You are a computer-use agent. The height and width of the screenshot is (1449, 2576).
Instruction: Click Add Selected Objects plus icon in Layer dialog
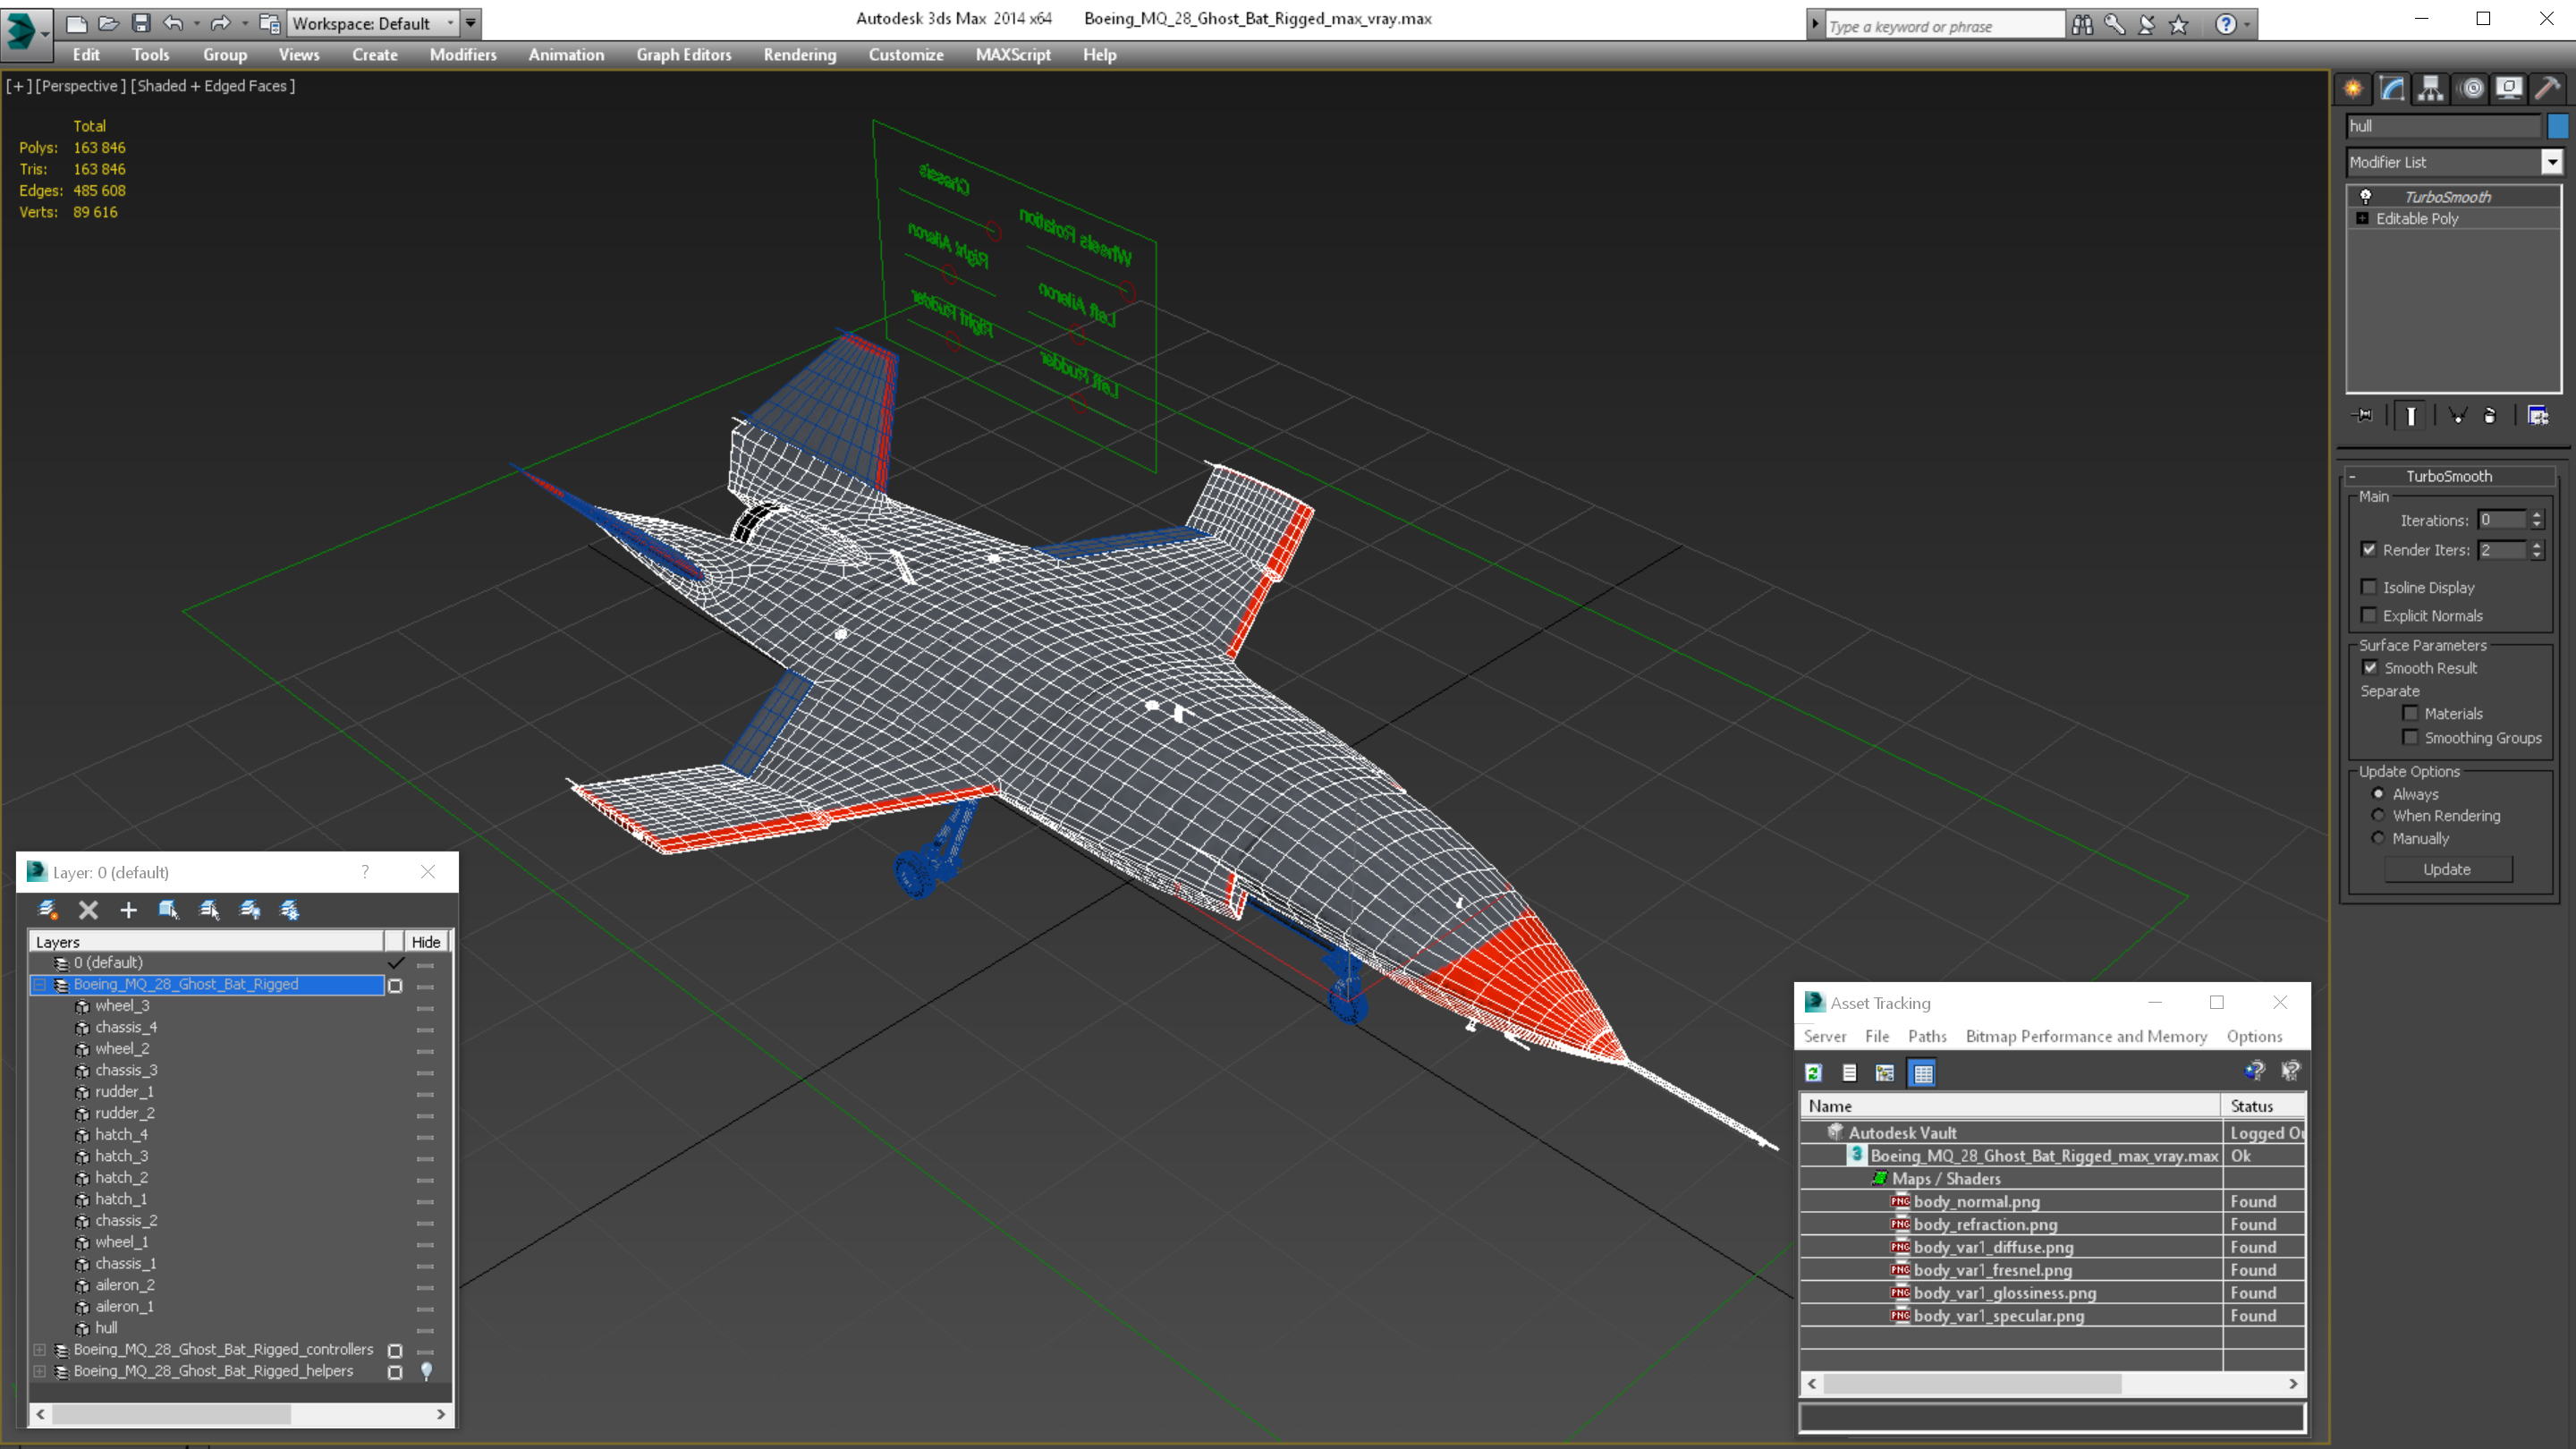pyautogui.click(x=128, y=909)
